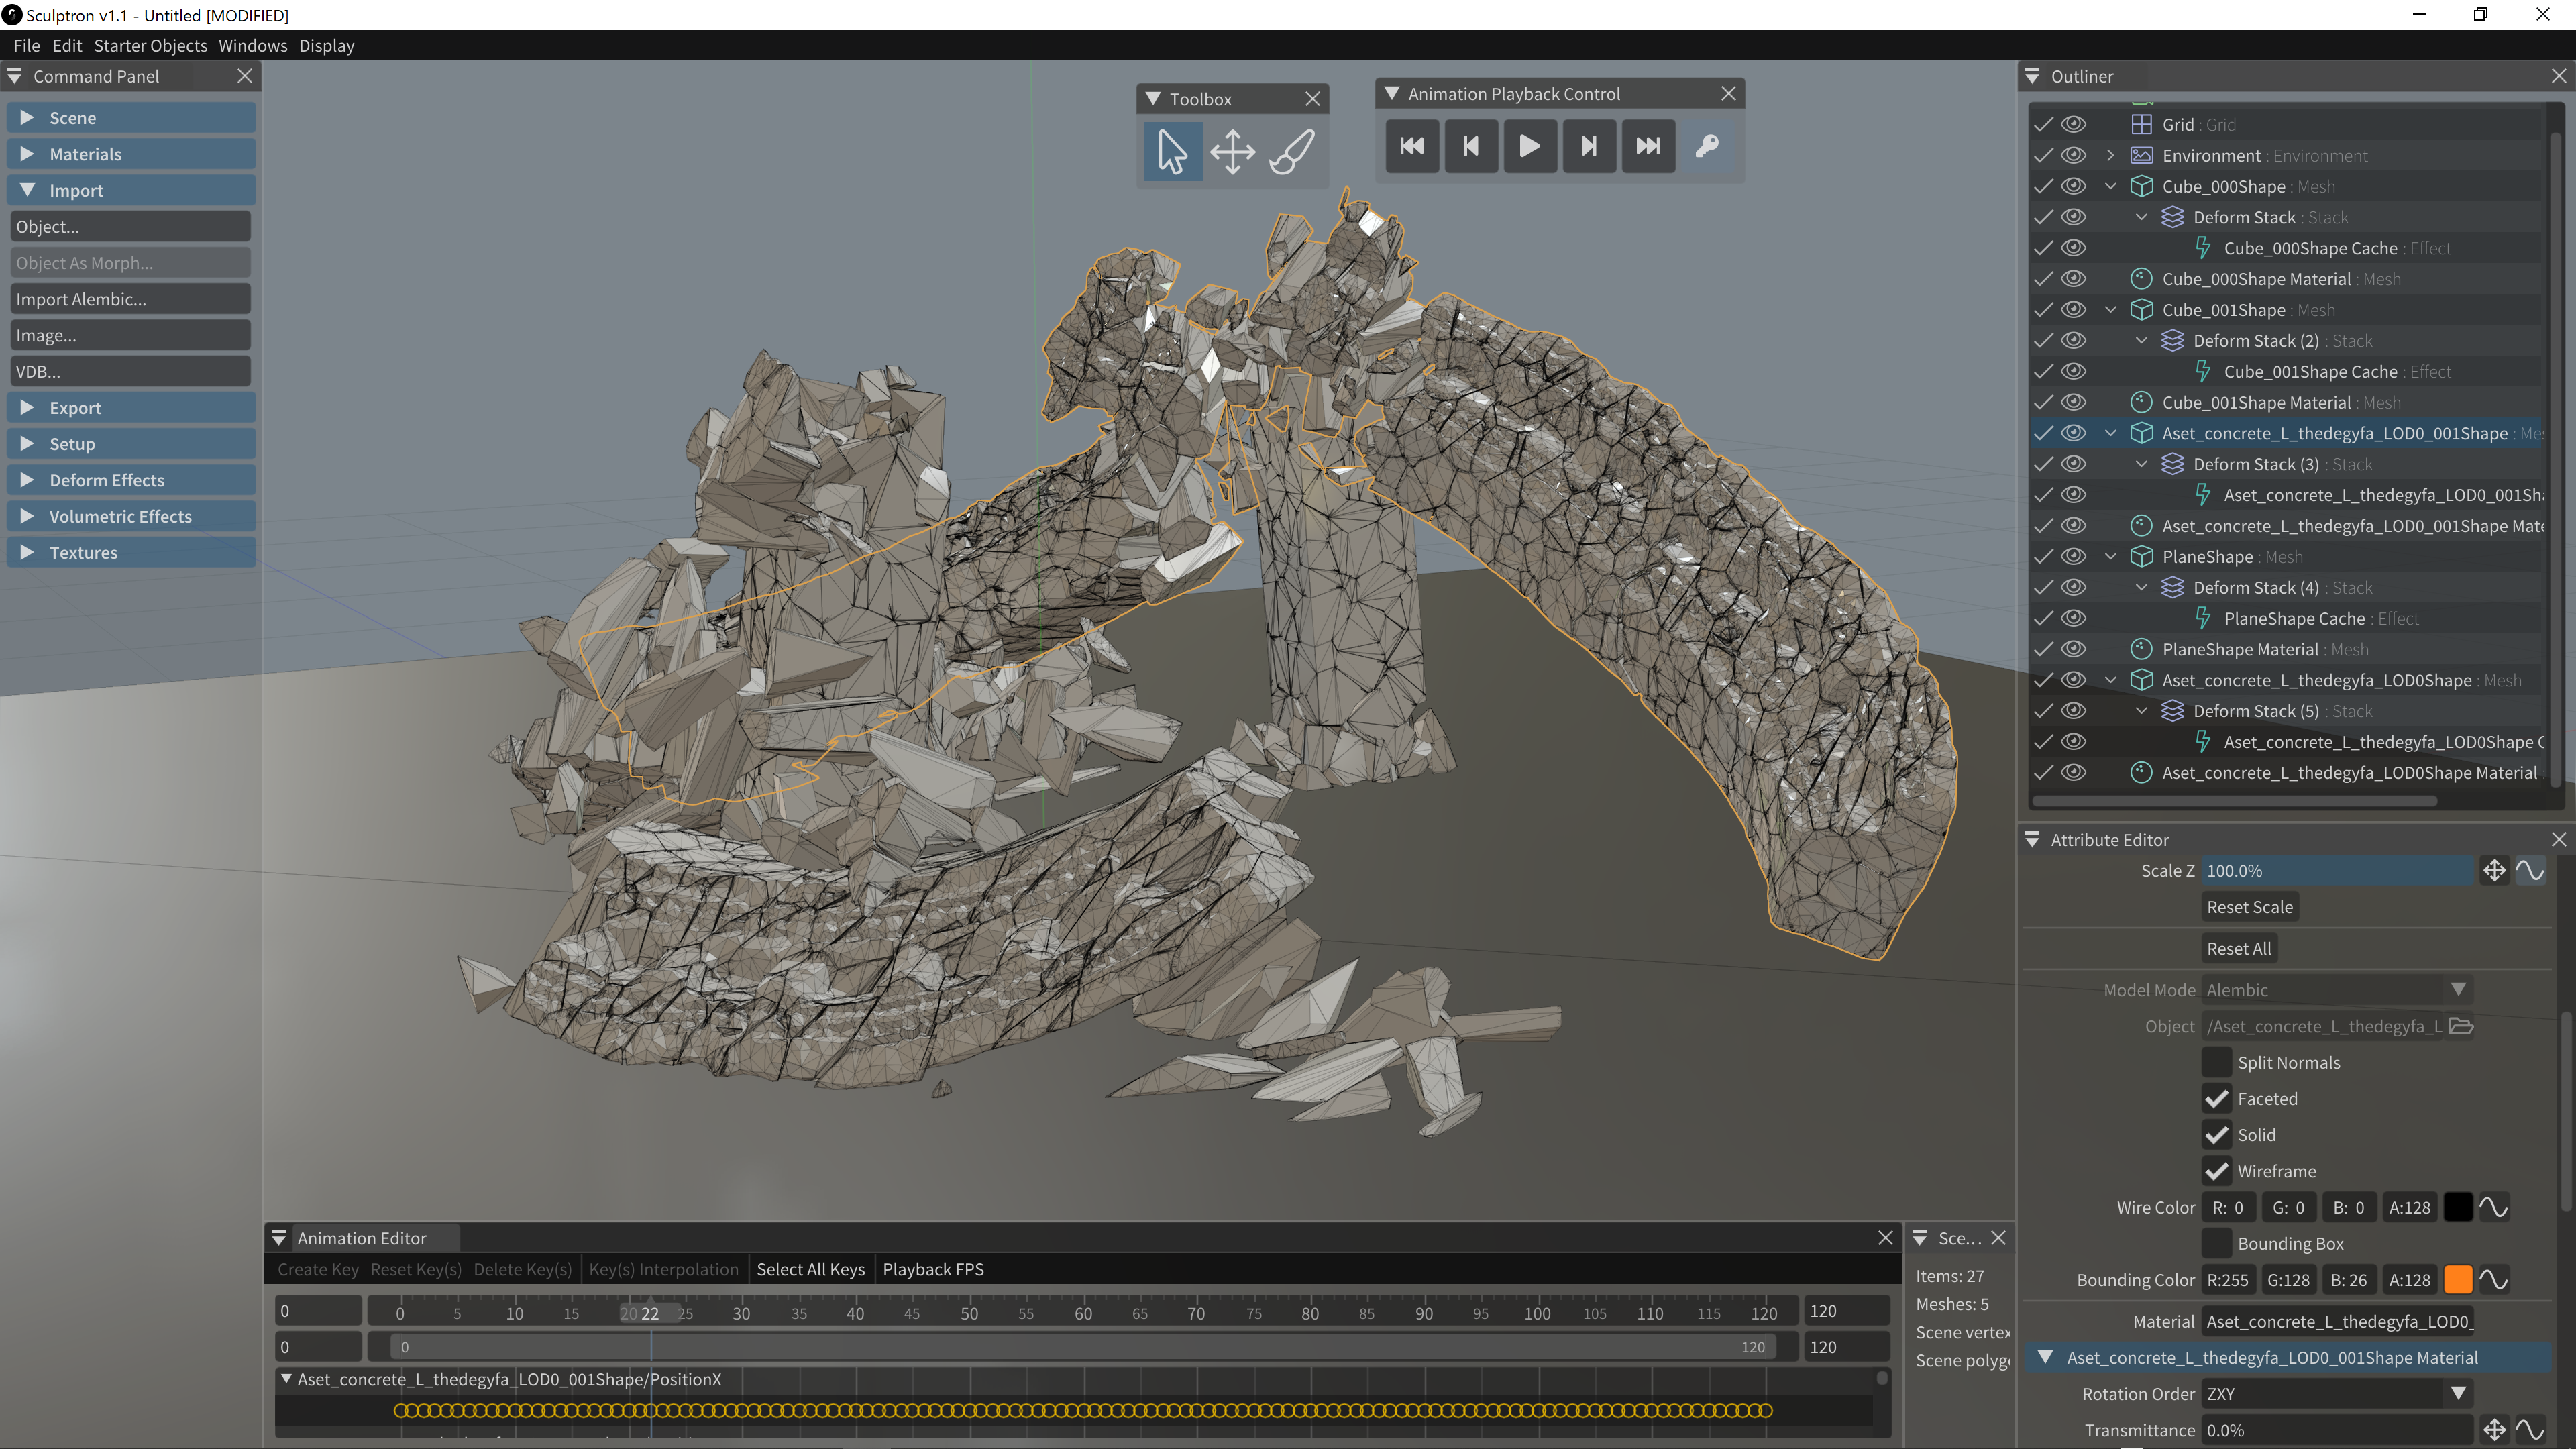
Task: Open the Starter Objects menu
Action: [150, 45]
